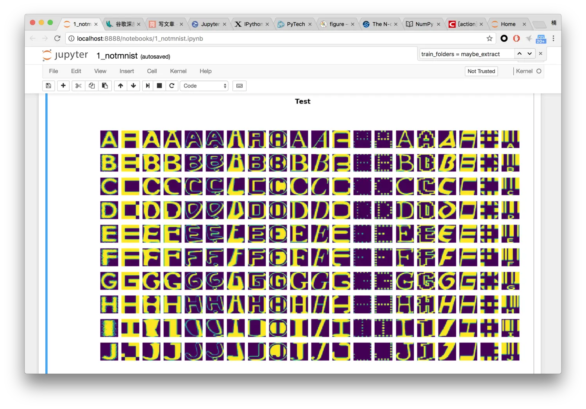Click the first letter G thumbnail
Viewport: 586px width, 409px height.
pos(109,280)
